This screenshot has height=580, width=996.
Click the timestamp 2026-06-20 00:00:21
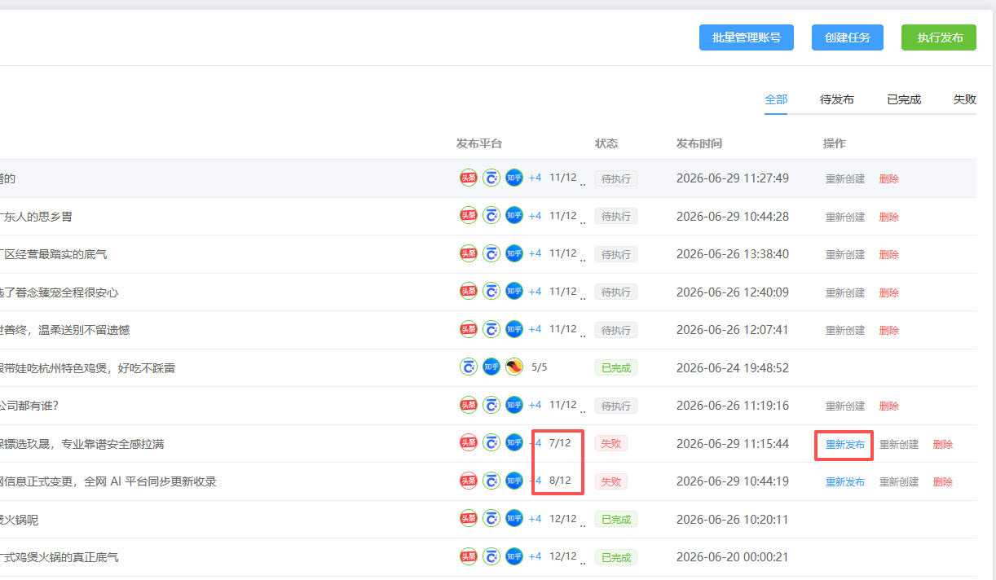[x=733, y=557]
